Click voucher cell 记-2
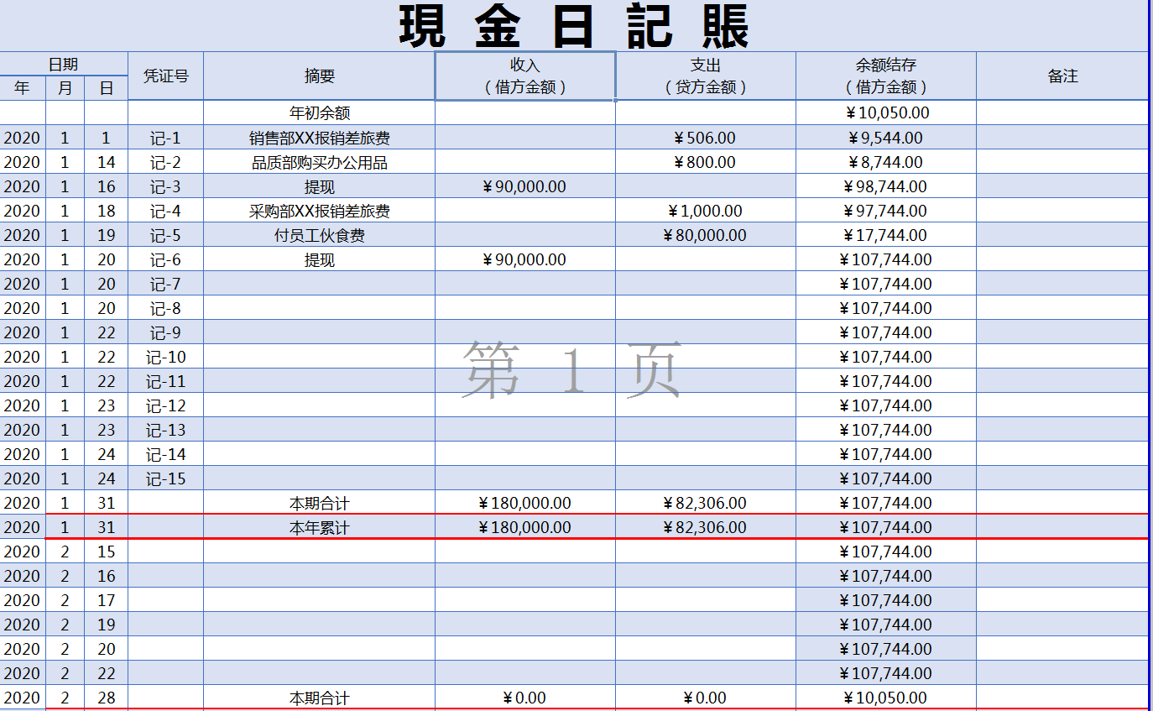Image resolution: width=1153 pixels, height=711 pixels. [166, 162]
